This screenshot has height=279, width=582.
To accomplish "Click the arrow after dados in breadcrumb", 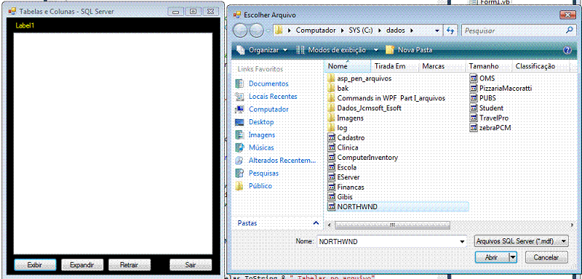I will [411, 31].
